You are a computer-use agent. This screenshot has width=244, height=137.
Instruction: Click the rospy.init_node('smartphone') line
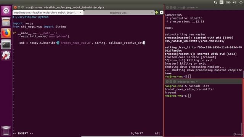(x=44, y=37)
